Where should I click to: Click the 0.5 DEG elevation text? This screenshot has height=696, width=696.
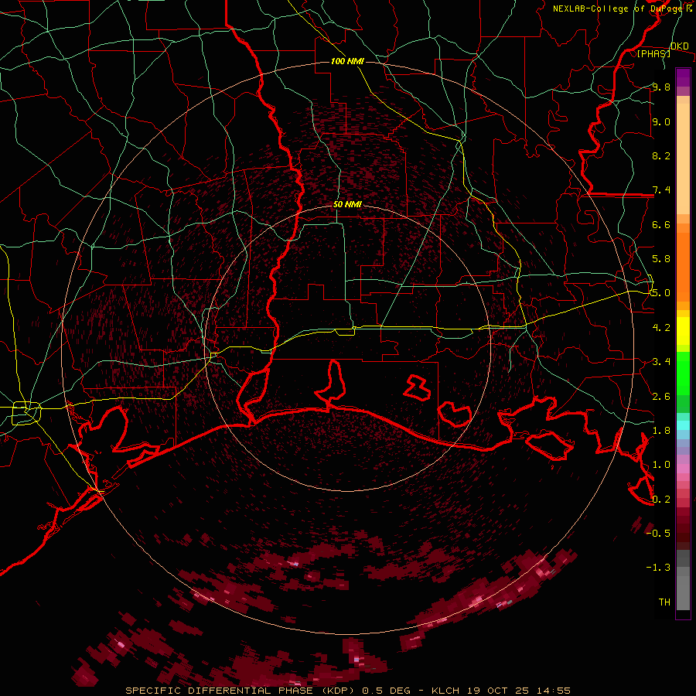click(x=386, y=691)
